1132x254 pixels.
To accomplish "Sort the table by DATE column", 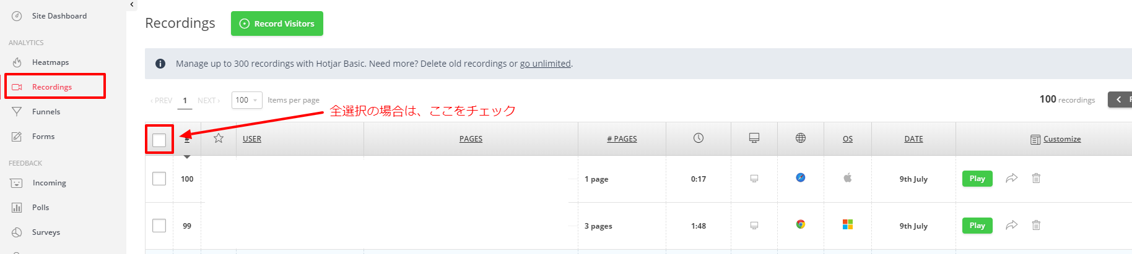I will click(x=913, y=139).
